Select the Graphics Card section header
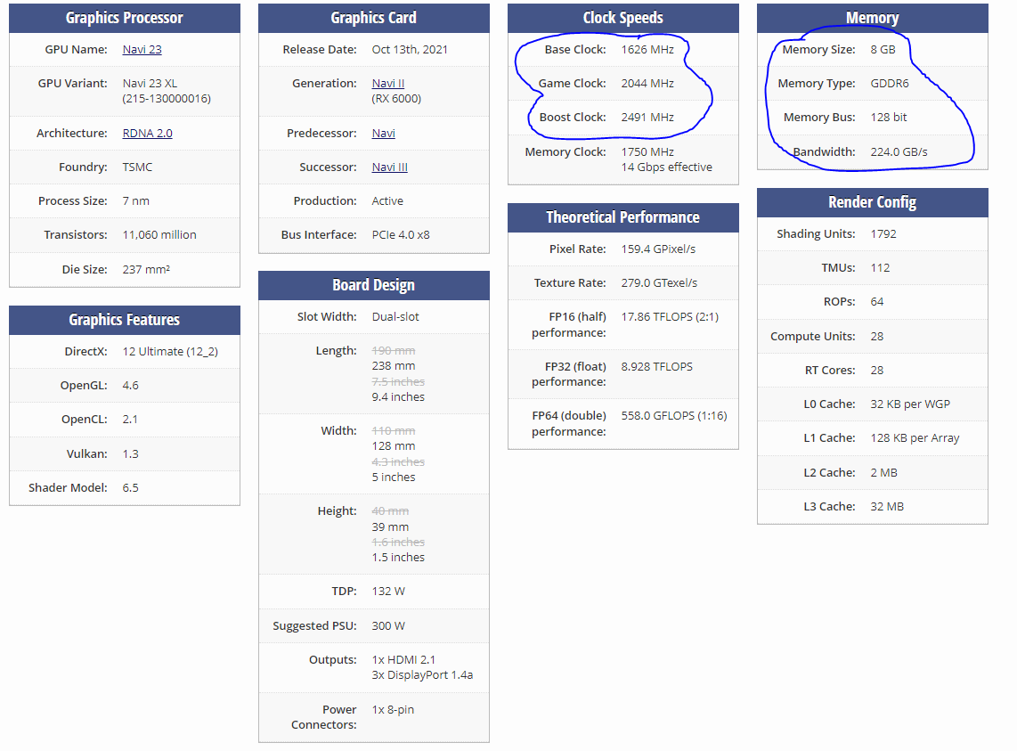The width and height of the screenshot is (1017, 751). pyautogui.click(x=374, y=18)
